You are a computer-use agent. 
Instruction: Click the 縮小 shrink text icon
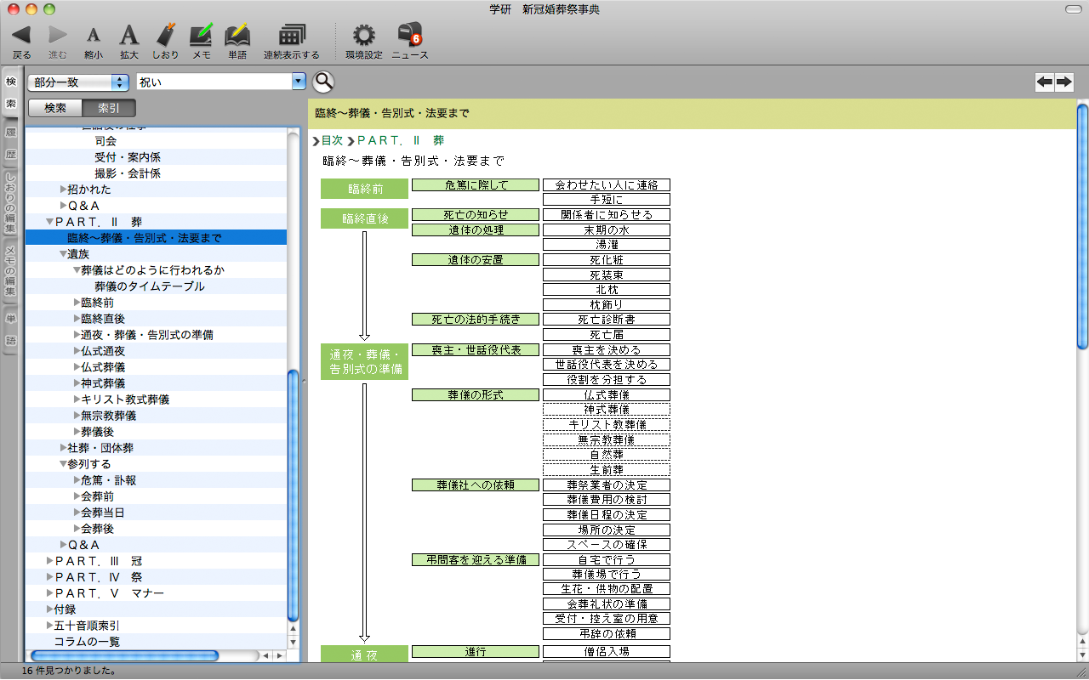94,36
